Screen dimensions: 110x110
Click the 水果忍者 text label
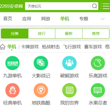98,103
